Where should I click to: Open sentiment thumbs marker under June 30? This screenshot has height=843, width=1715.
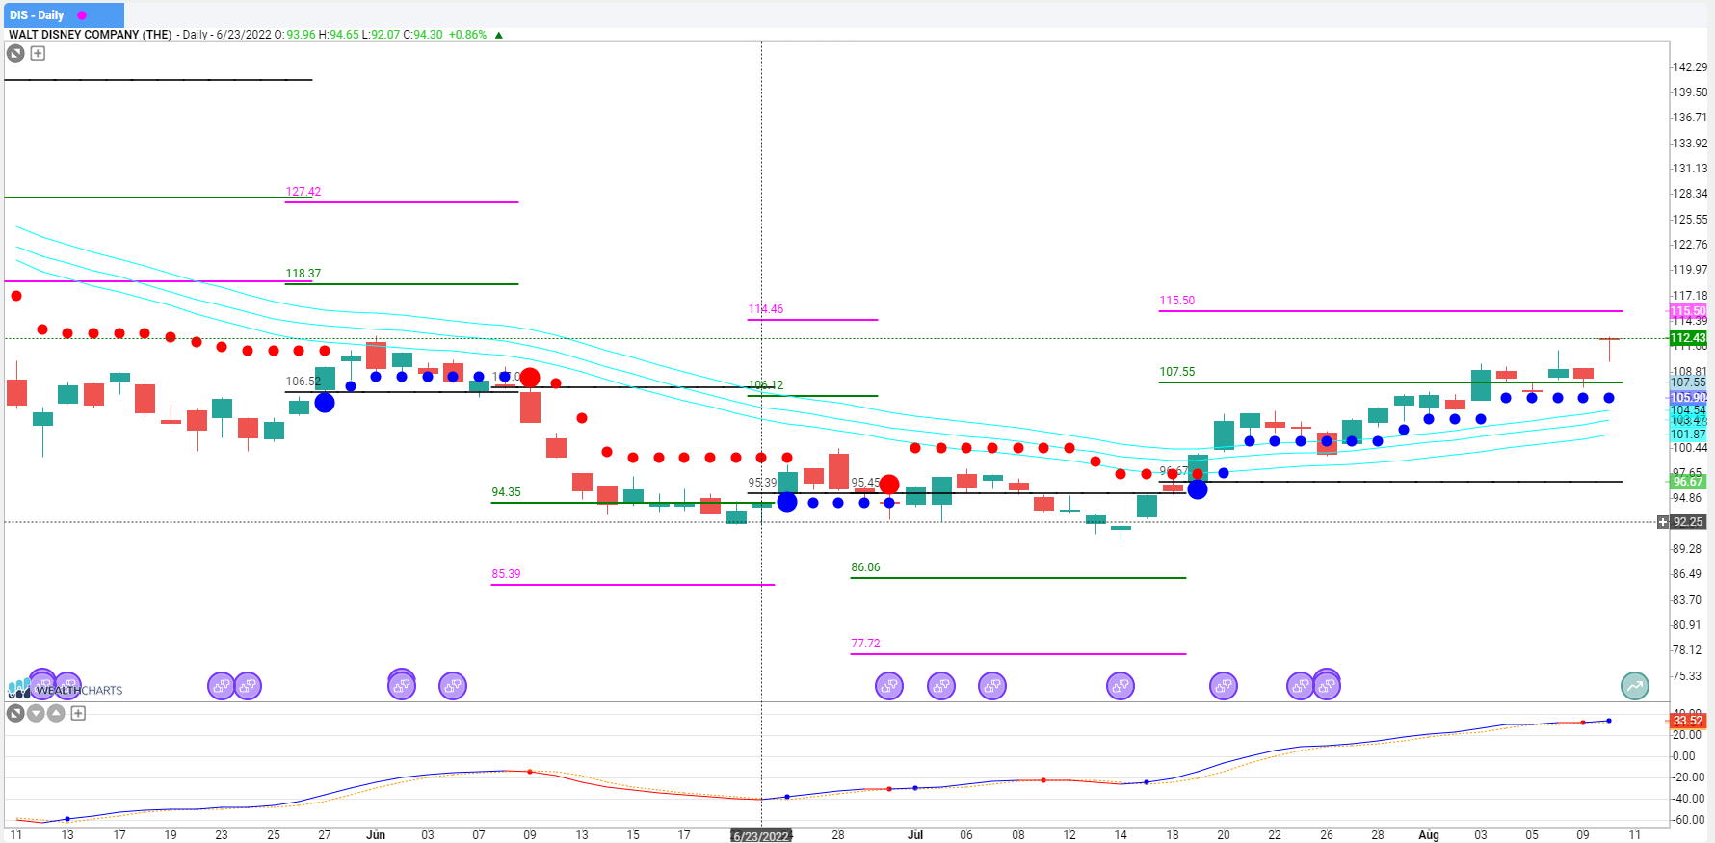[x=889, y=686]
